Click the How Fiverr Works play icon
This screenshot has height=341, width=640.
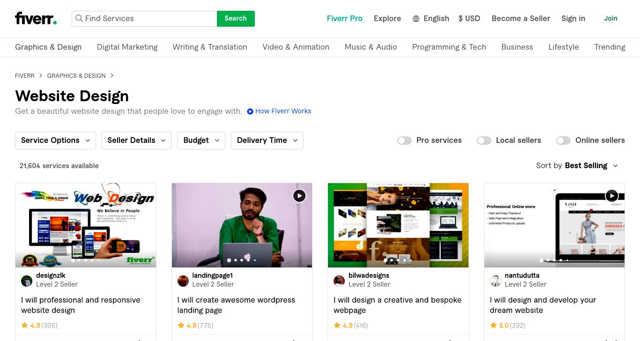tap(250, 111)
